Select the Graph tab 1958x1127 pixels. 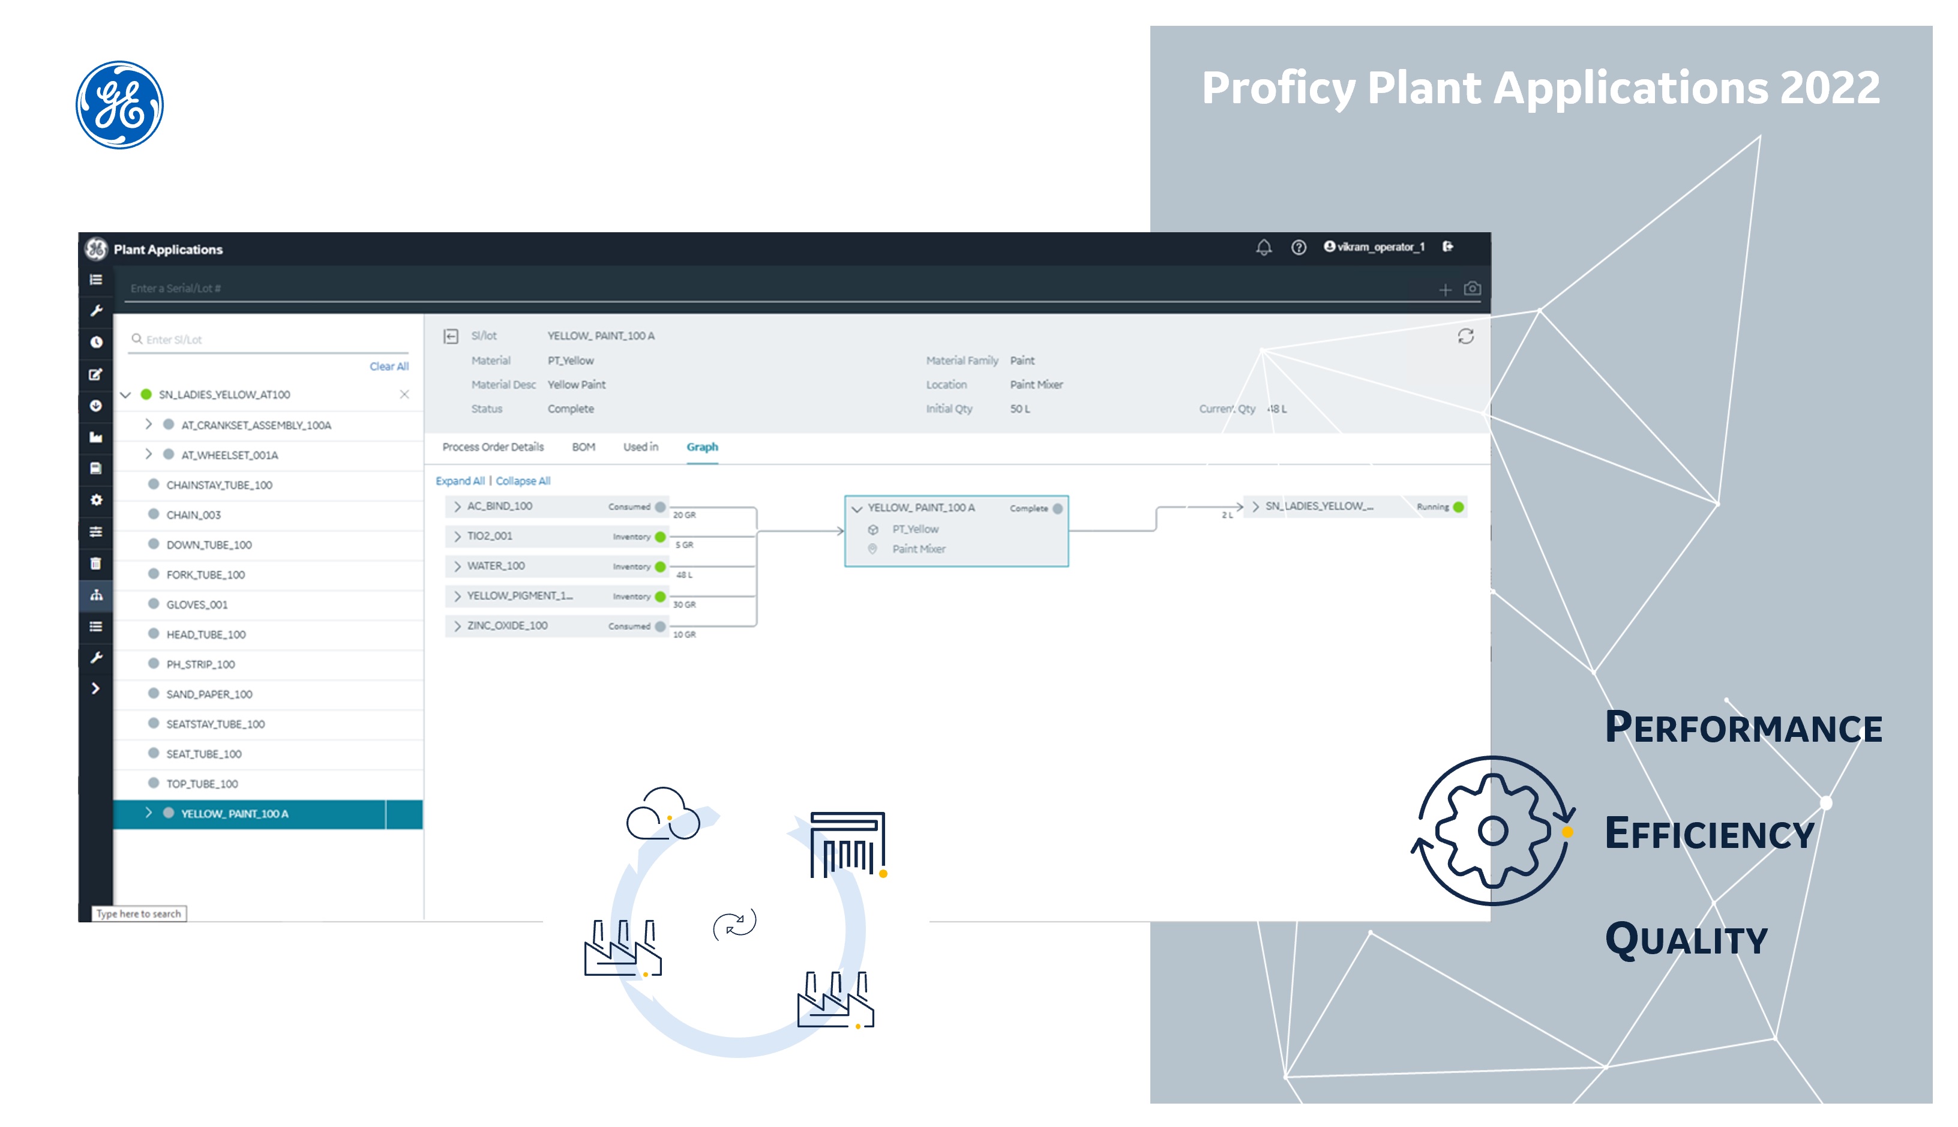702,446
